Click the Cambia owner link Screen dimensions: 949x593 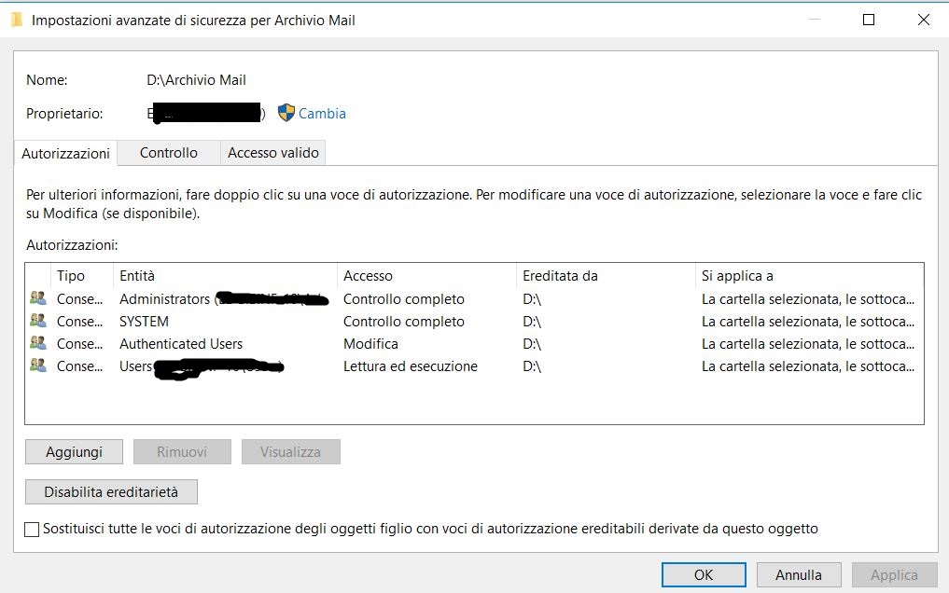pos(322,114)
